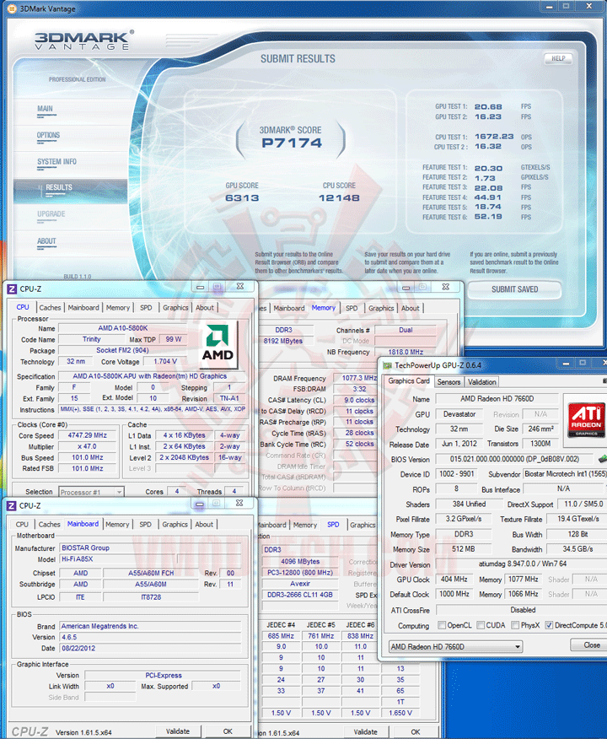Screen dimensions: 607x739
Task: Click the GPU-Z title bar icon
Action: click(x=388, y=365)
